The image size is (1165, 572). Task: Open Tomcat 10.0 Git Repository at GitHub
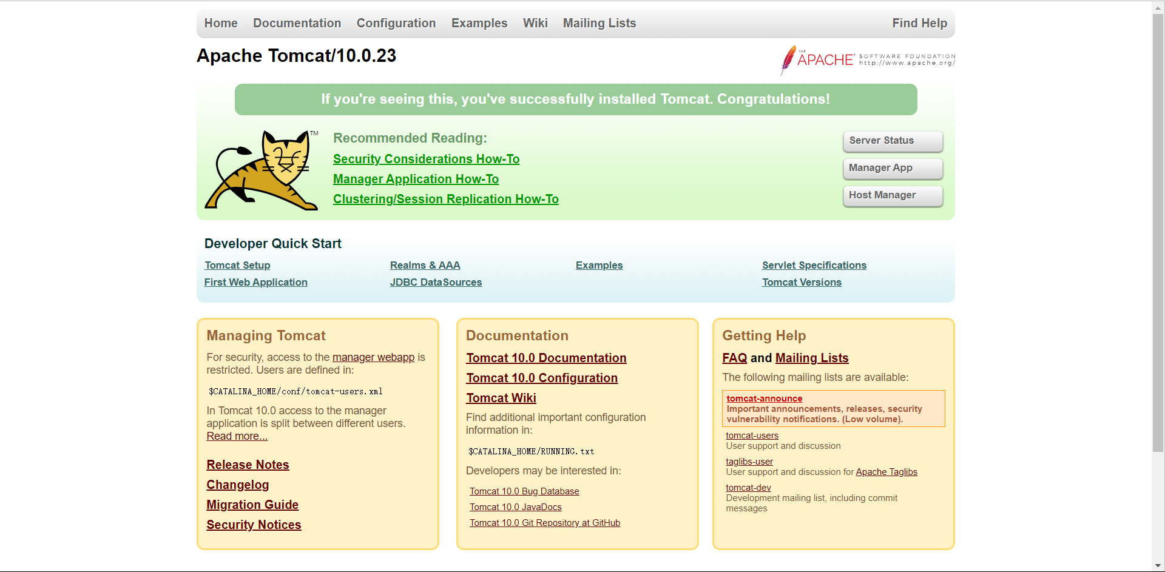click(545, 523)
